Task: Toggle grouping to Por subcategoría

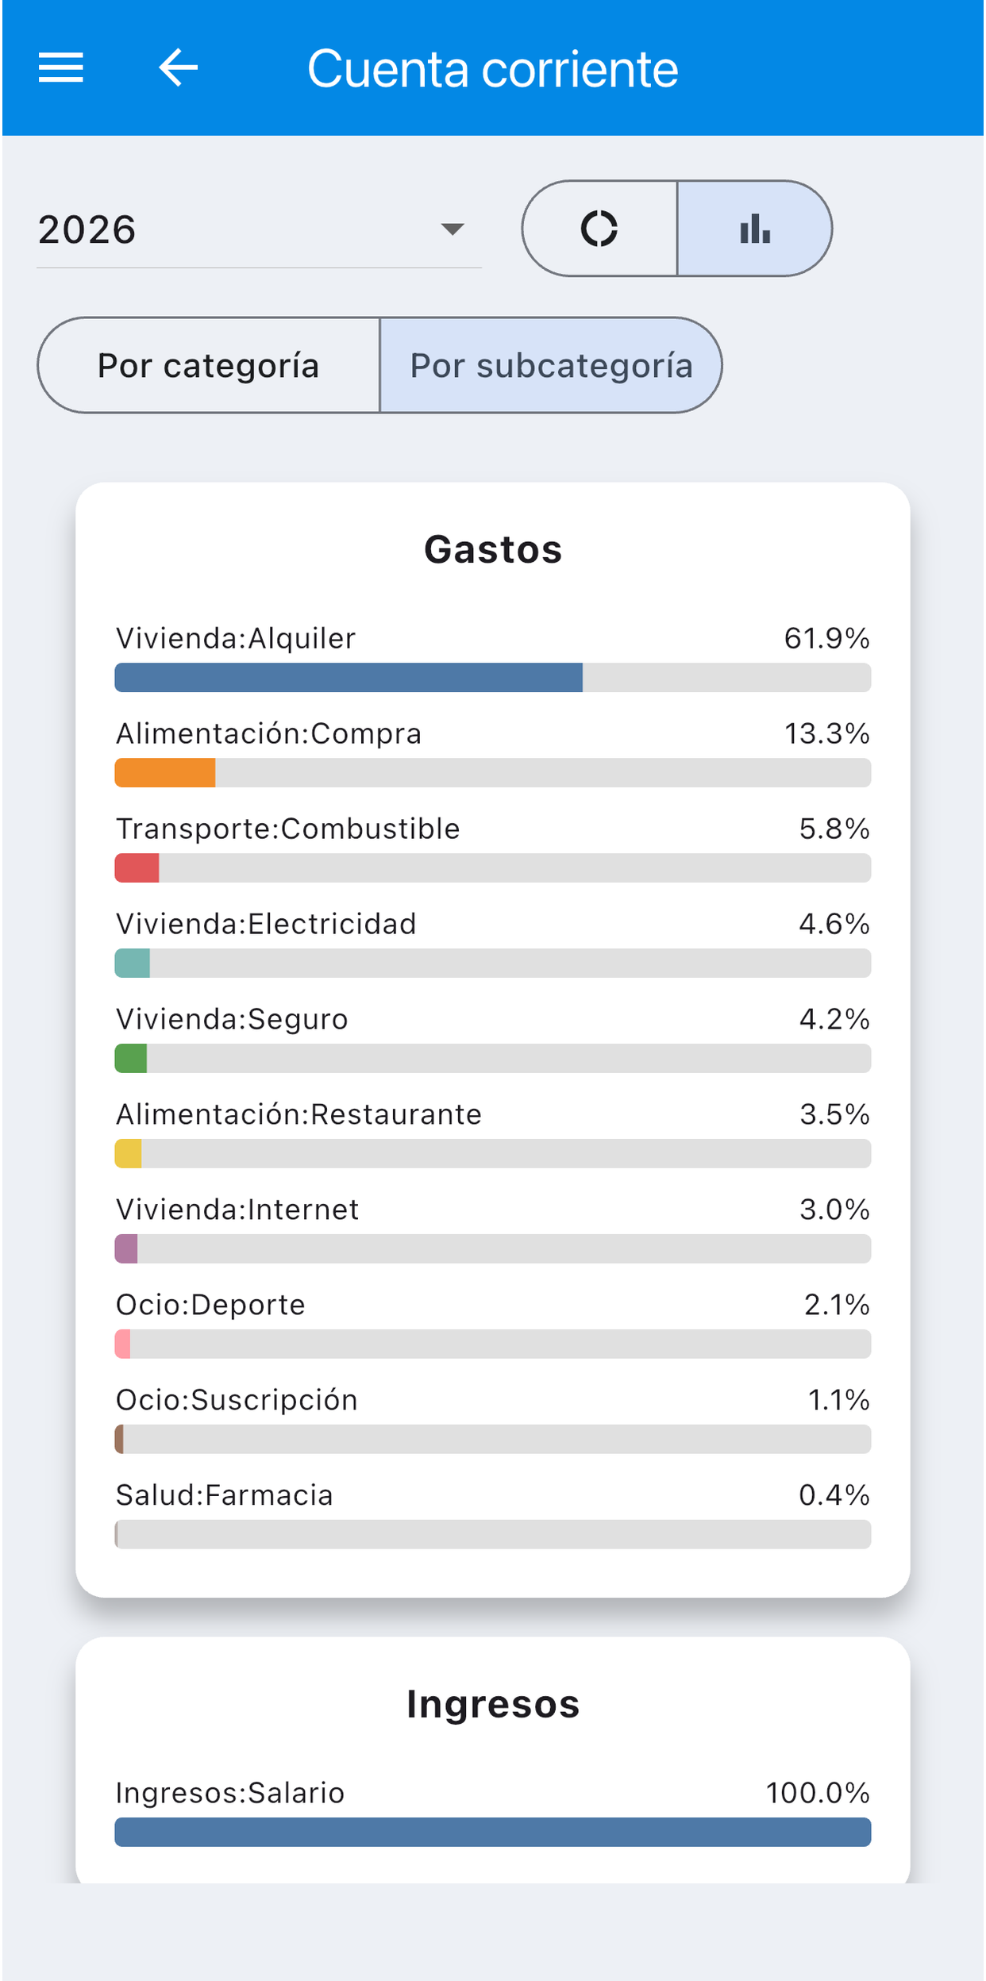Action: pos(551,365)
